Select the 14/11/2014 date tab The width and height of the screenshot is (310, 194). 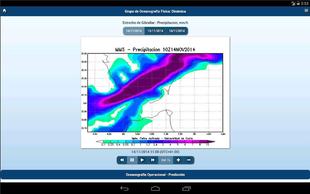coord(134,31)
